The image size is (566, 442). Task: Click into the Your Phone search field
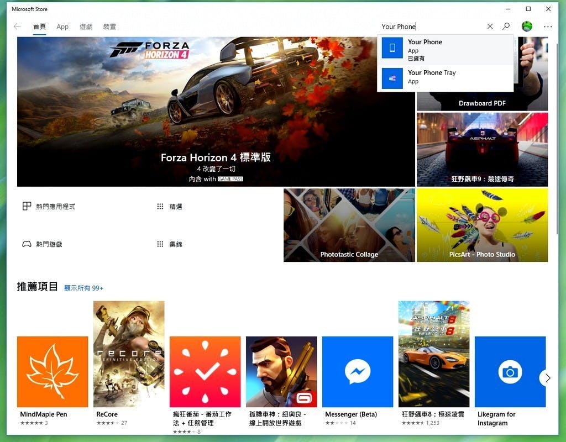click(x=432, y=27)
